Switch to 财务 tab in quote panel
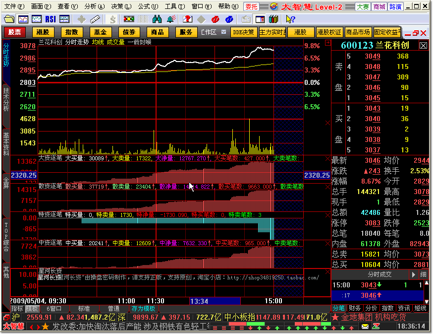The height and width of the screenshot is (335, 434). tap(355, 308)
